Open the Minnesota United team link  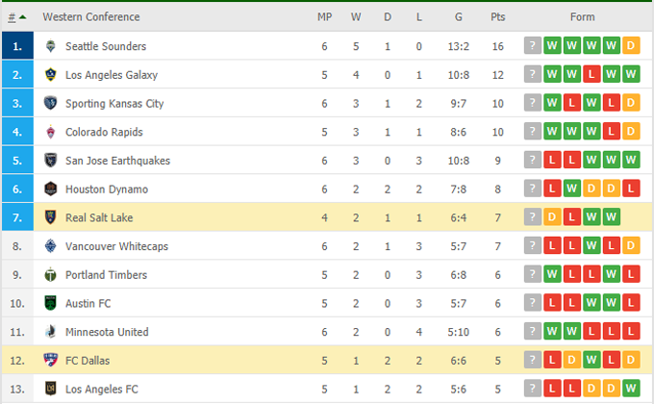coord(107,332)
